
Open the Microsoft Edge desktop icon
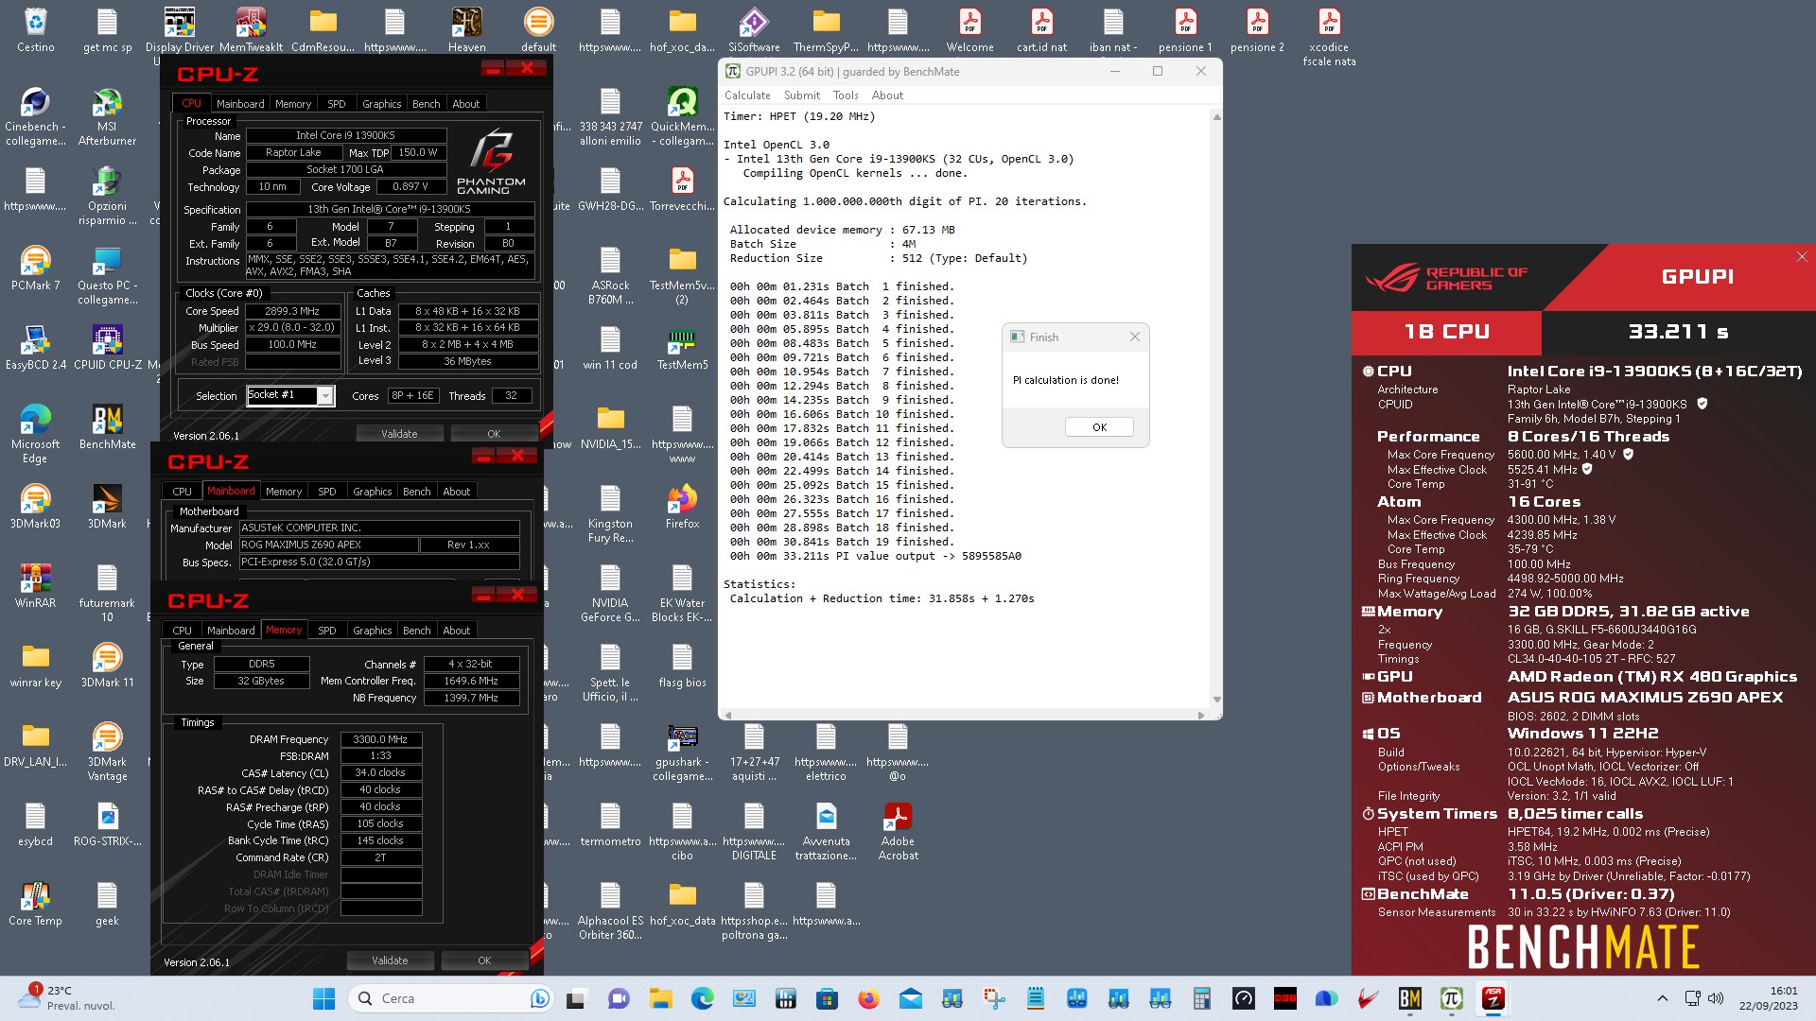(x=35, y=434)
